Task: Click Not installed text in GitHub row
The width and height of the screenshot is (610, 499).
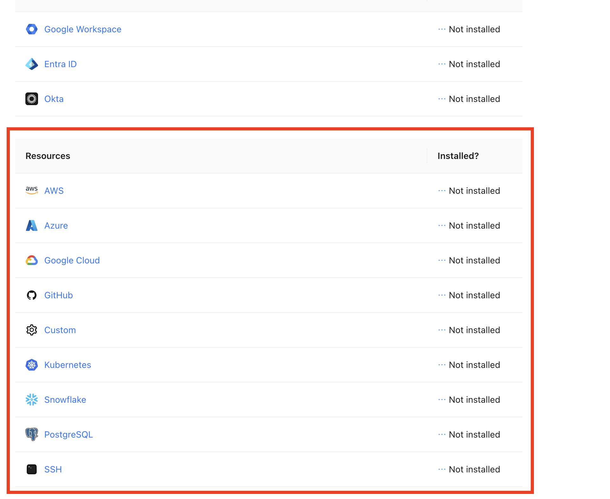Action: click(x=474, y=295)
